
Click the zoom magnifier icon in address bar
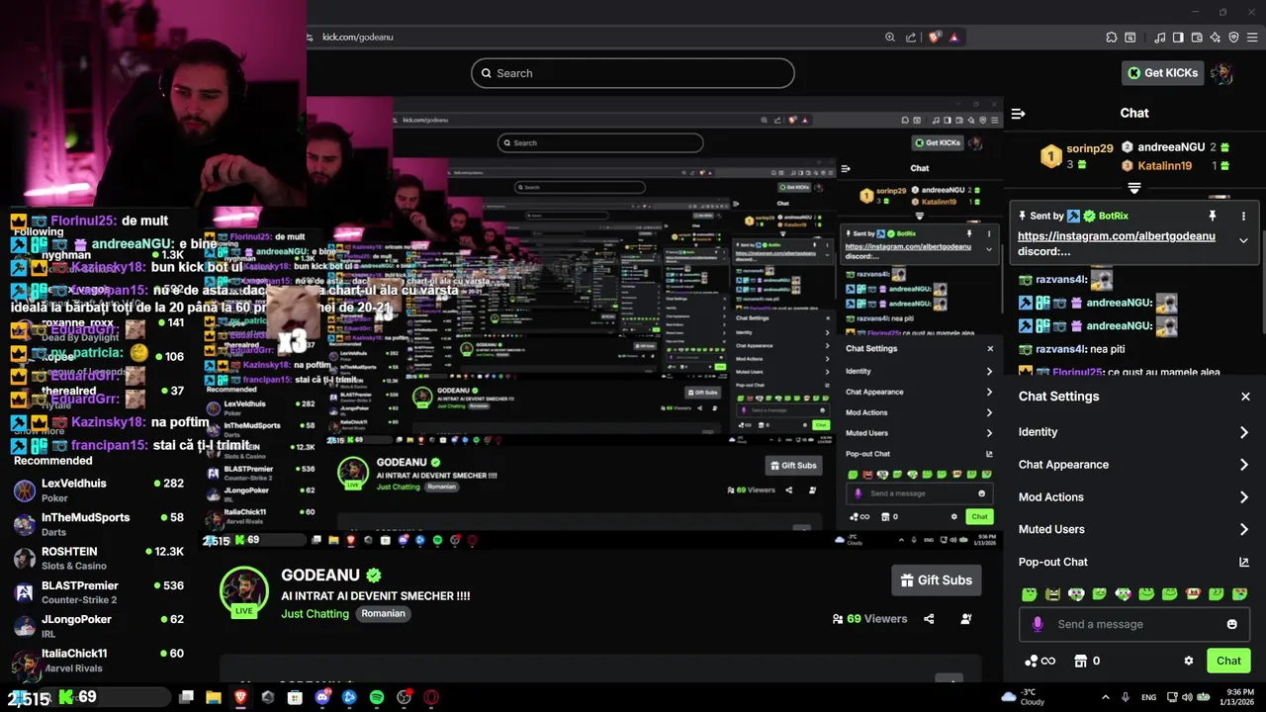890,38
